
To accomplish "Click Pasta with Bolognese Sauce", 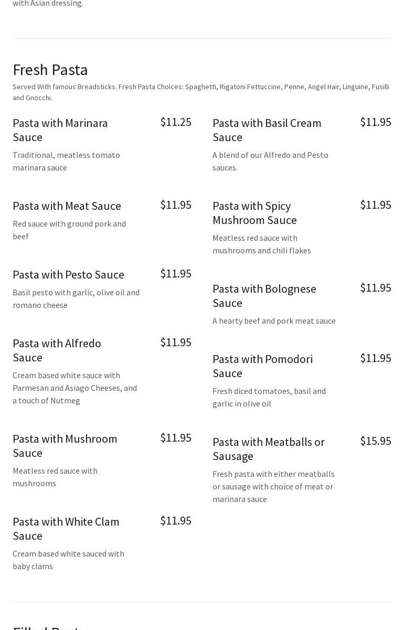I will tap(264, 295).
